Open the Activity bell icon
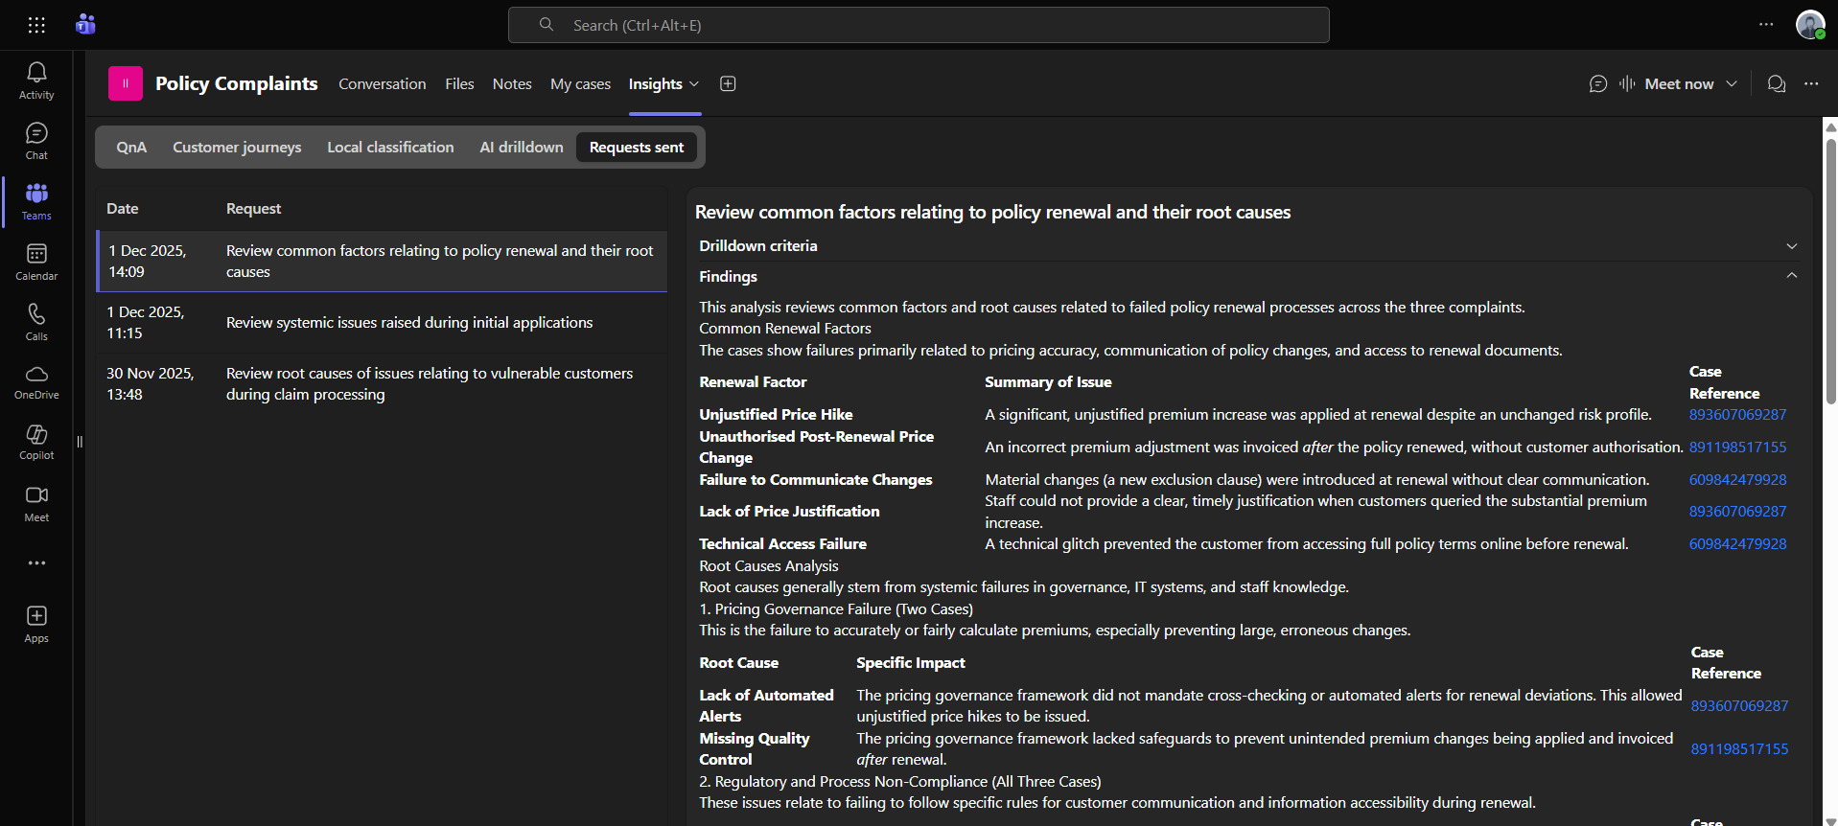 pyautogui.click(x=36, y=80)
